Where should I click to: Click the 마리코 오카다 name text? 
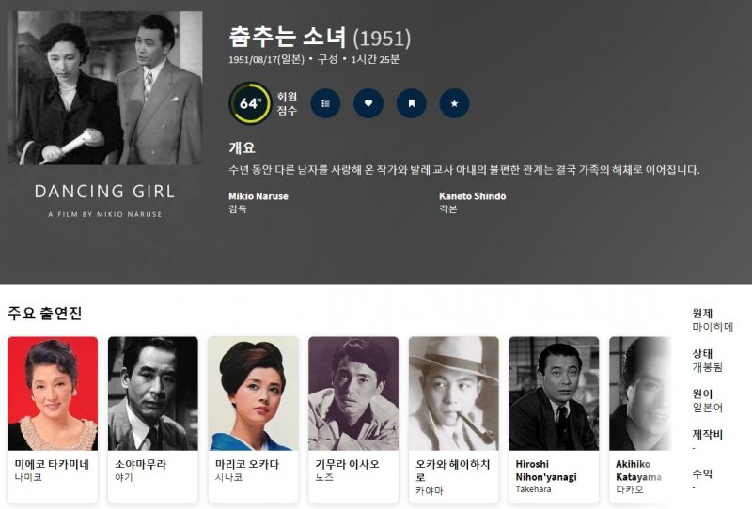(x=247, y=464)
